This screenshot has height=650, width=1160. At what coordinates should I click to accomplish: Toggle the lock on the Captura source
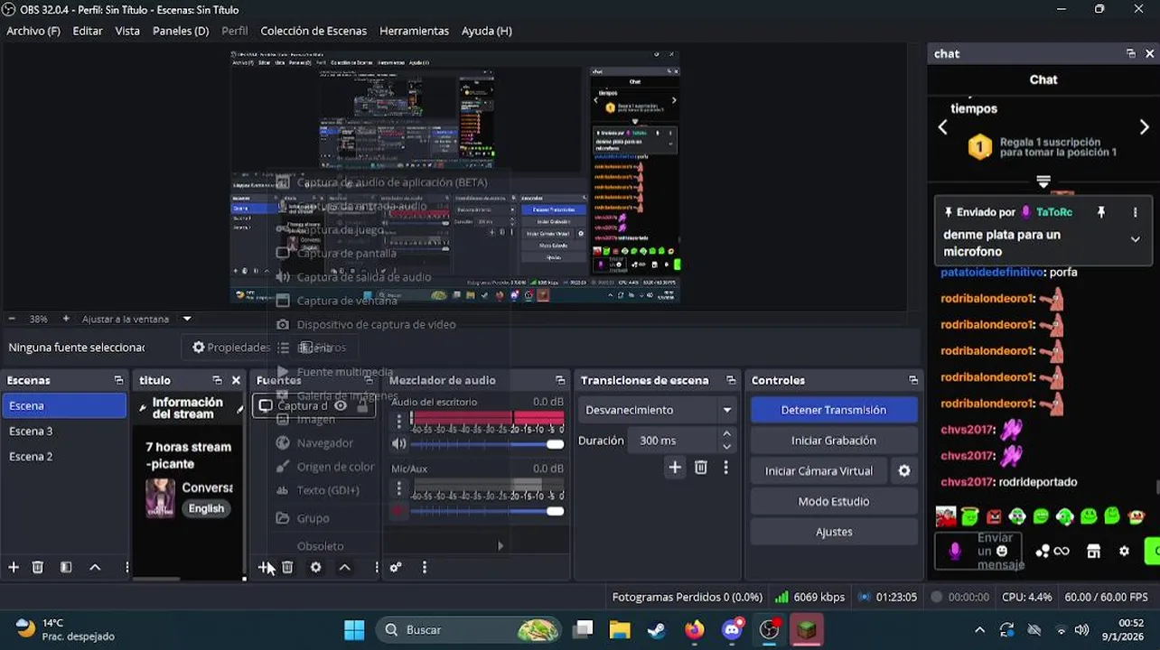coord(363,405)
